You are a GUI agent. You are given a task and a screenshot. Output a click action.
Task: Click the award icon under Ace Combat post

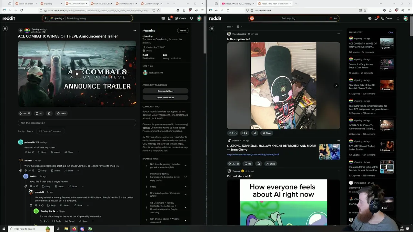(49, 113)
